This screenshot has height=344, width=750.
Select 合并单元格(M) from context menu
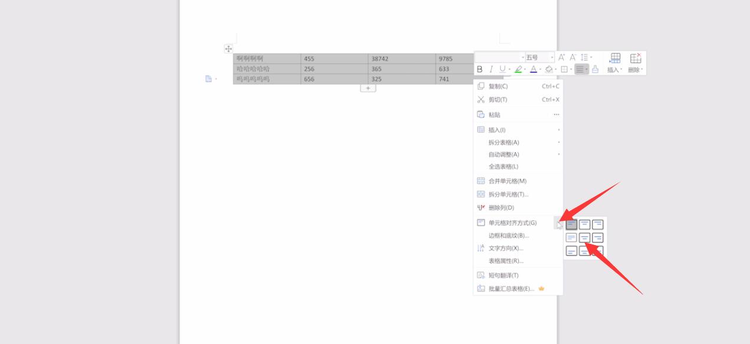507,181
